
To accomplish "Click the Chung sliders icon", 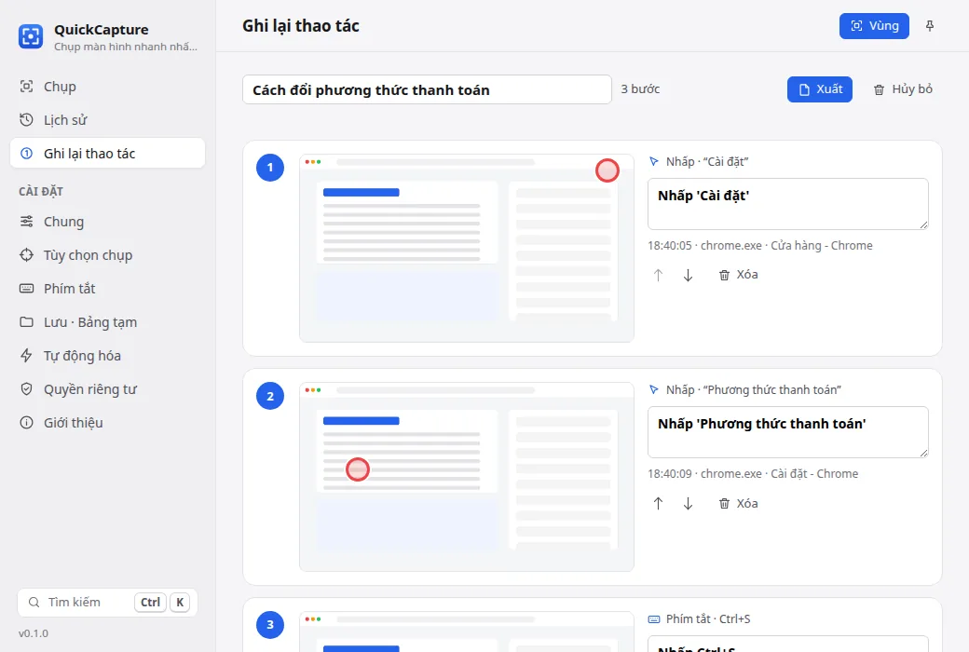I will [x=26, y=222].
